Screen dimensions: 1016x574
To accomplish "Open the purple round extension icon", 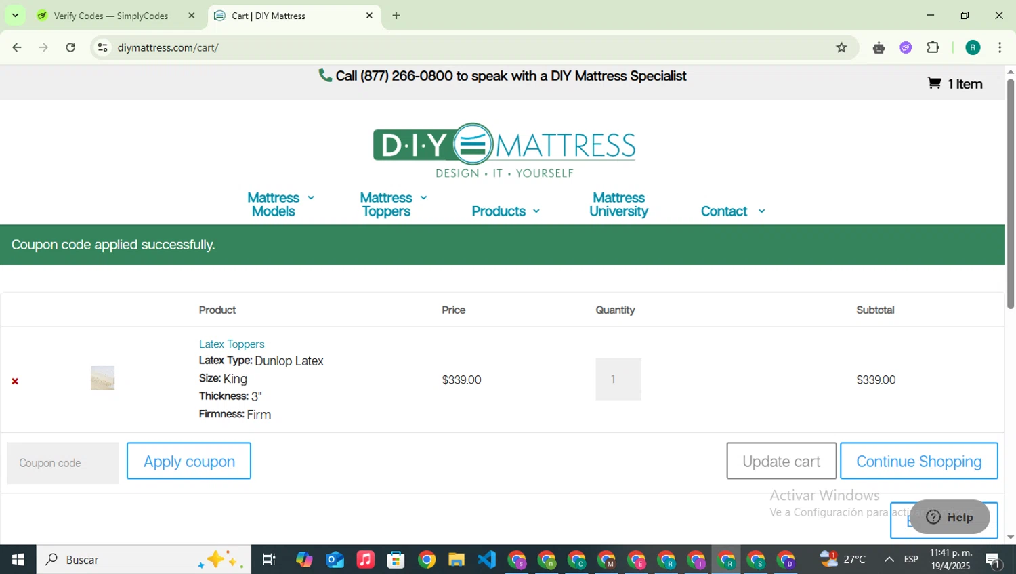I will point(906,47).
